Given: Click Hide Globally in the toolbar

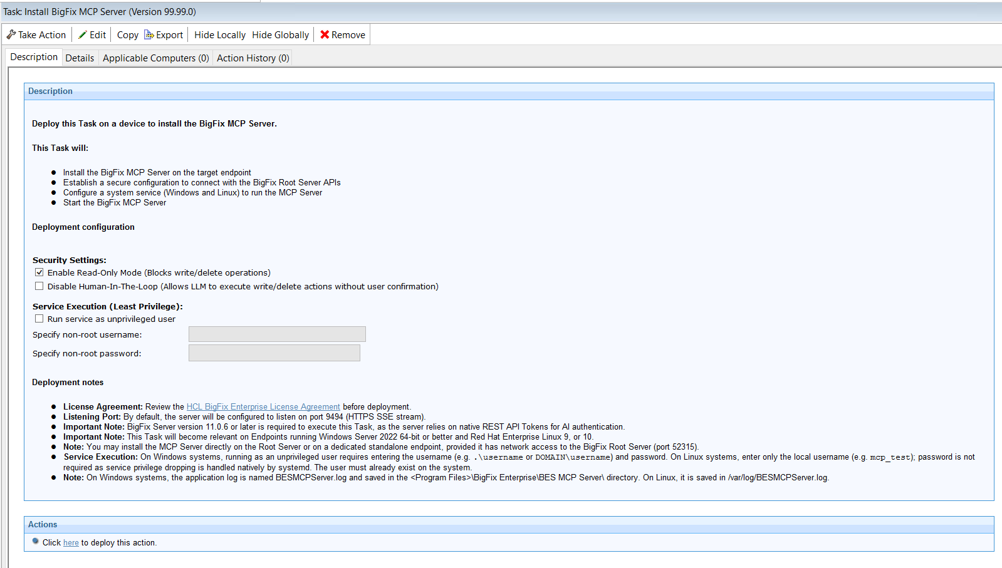Looking at the screenshot, I should tap(281, 35).
